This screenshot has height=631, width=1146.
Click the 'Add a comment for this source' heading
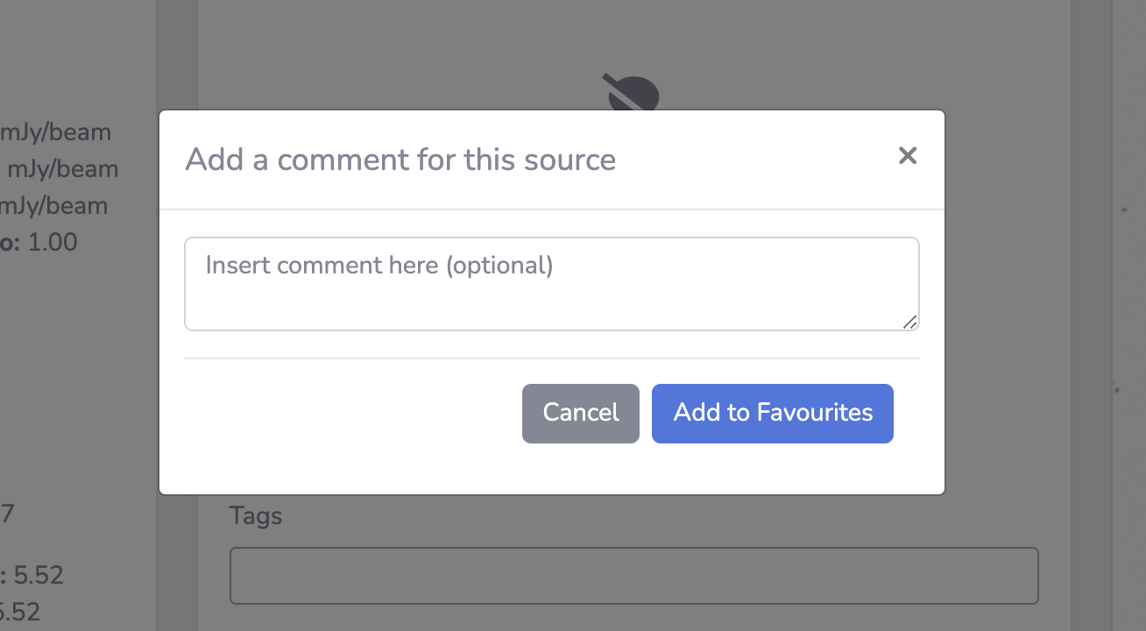pos(400,160)
